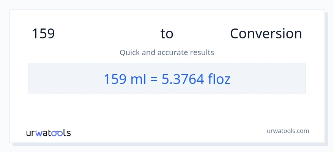Click the "floz" unit in the result

[219, 79]
